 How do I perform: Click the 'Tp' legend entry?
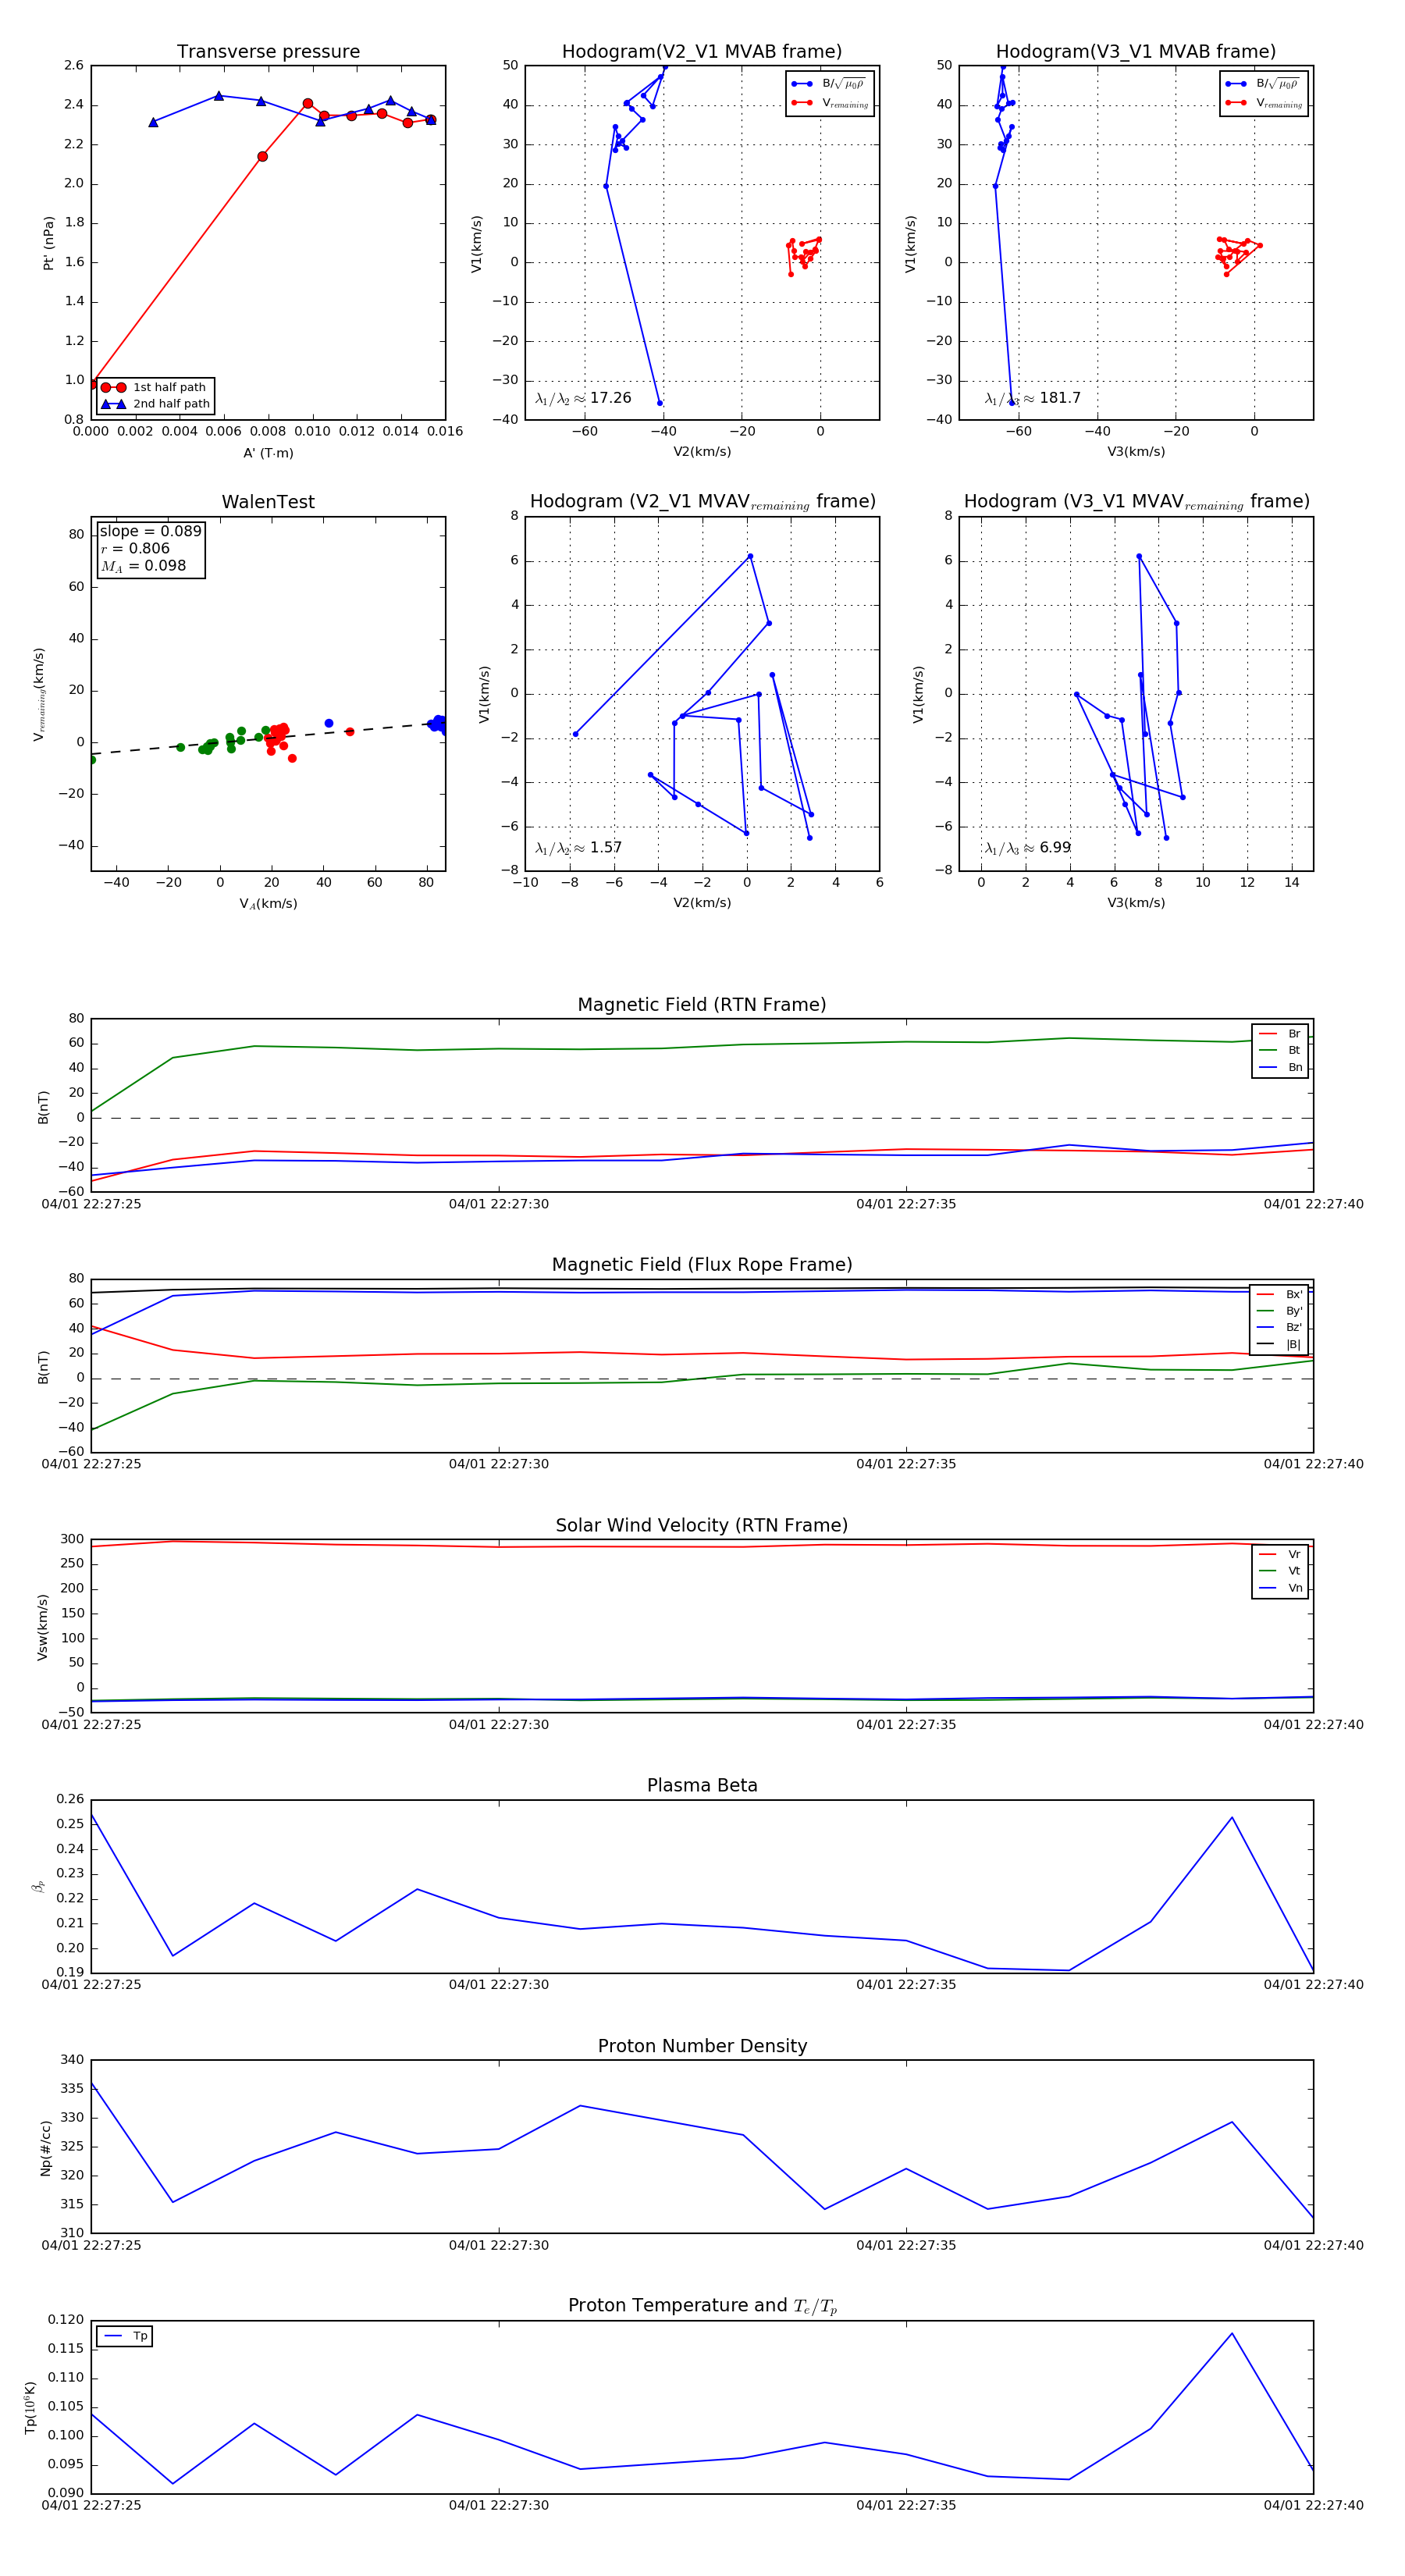pos(125,2336)
